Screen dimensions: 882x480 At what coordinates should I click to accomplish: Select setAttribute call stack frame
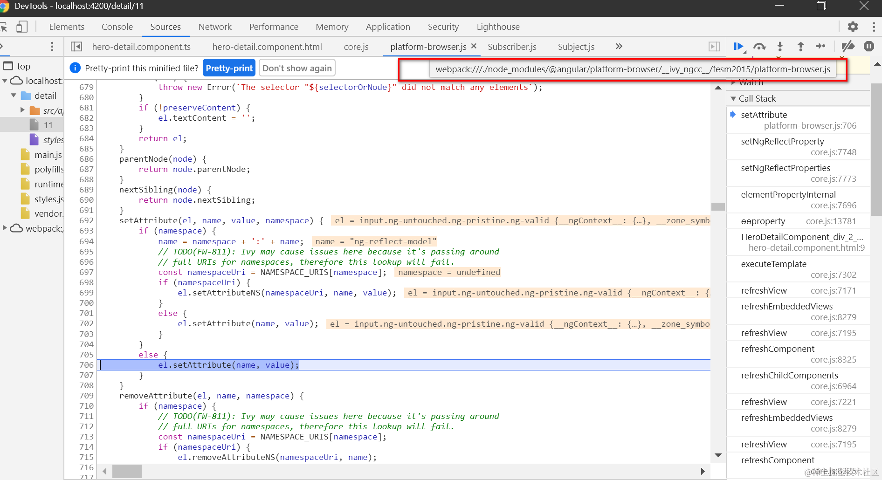pyautogui.click(x=798, y=120)
